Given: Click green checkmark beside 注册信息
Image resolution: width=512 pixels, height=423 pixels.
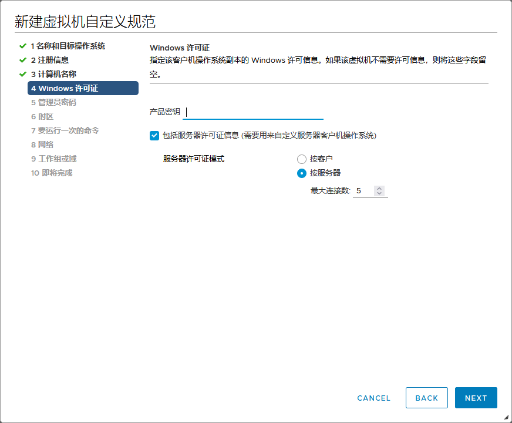Looking at the screenshot, I should 22,60.
